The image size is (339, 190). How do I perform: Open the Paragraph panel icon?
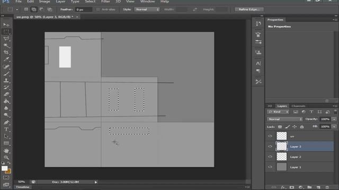tap(258, 71)
